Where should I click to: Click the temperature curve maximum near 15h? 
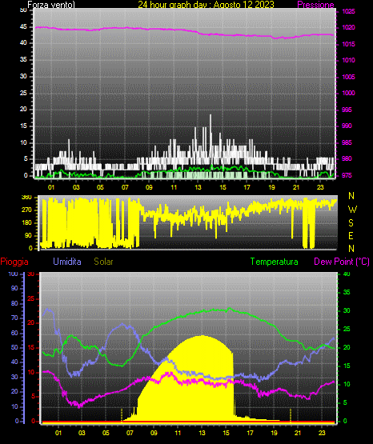tap(230, 308)
